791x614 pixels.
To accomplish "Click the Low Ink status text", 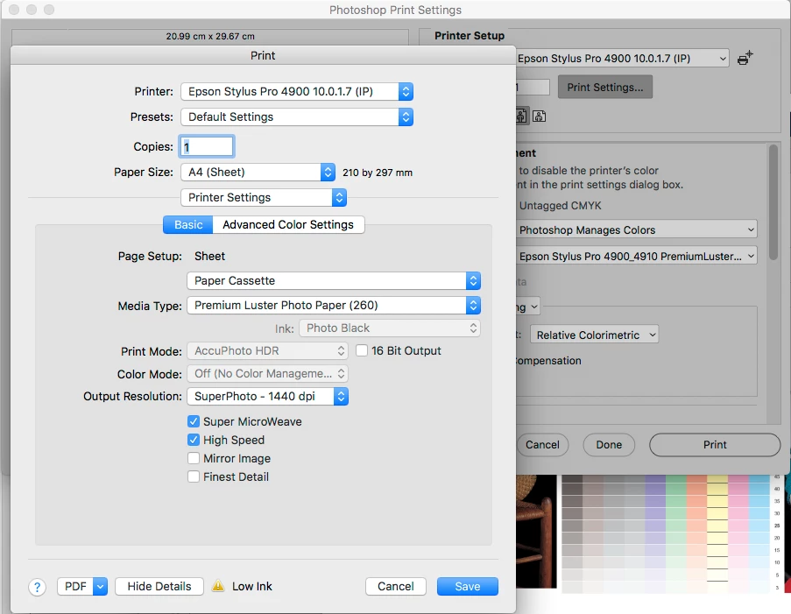I will tap(251, 586).
